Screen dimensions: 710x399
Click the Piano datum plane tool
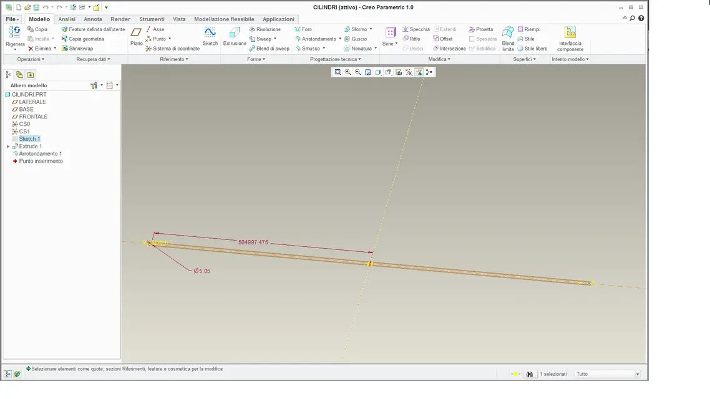136,36
